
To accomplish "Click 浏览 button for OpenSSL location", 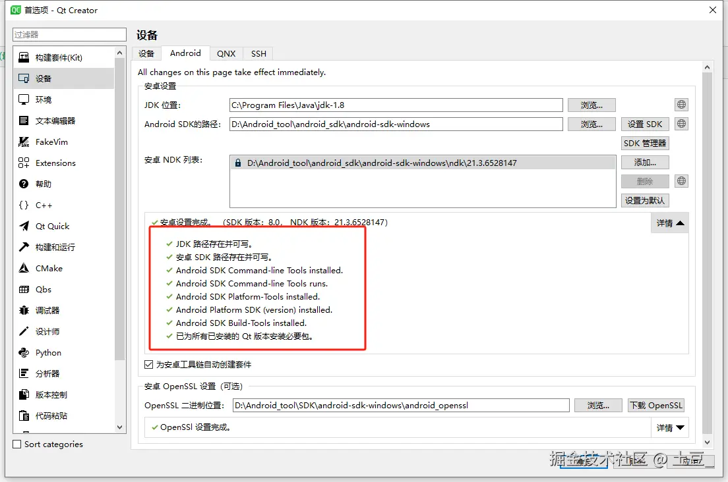I will [598, 406].
